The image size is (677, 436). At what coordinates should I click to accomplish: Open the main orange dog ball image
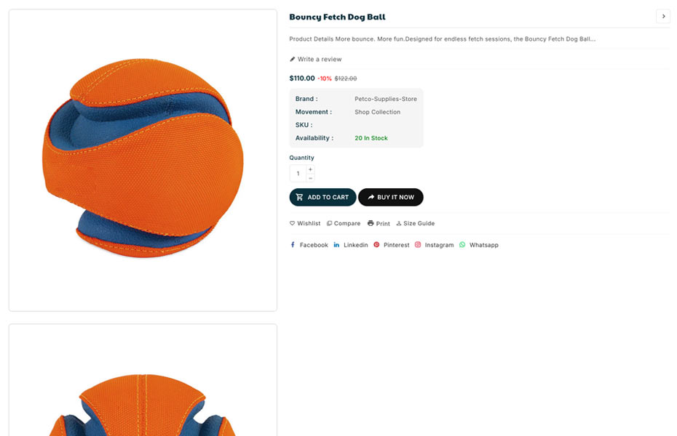coord(143,160)
